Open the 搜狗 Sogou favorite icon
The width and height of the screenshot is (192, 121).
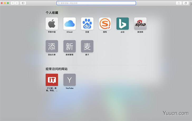[x=105, y=24]
